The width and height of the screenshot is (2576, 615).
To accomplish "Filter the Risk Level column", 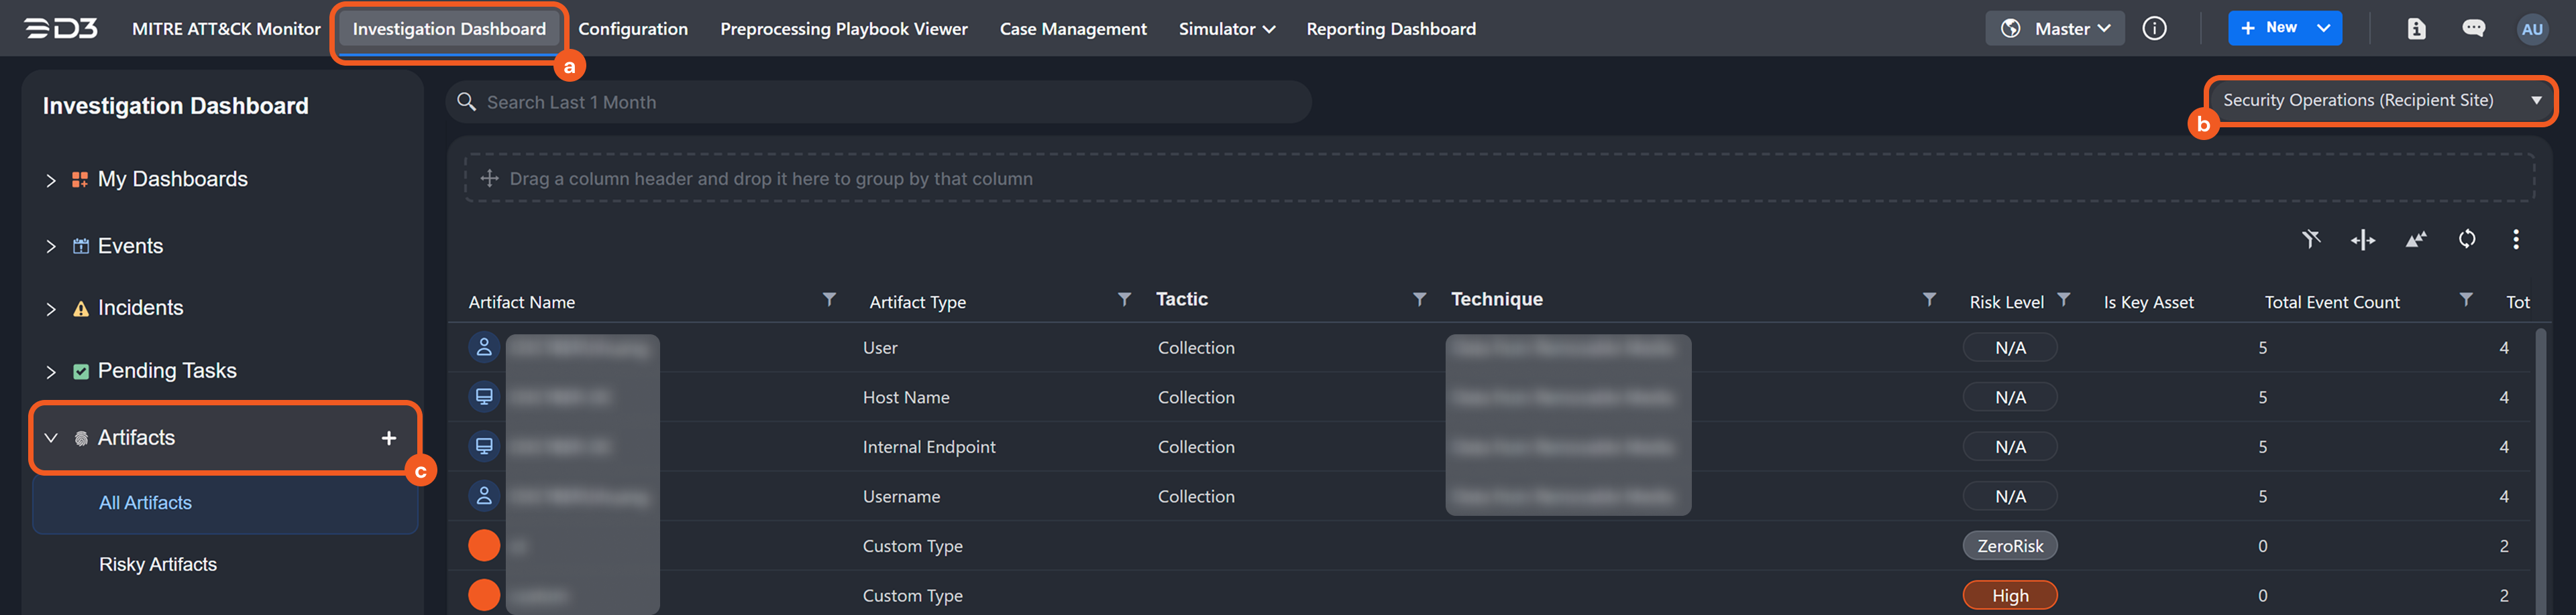I will click(x=2063, y=301).
